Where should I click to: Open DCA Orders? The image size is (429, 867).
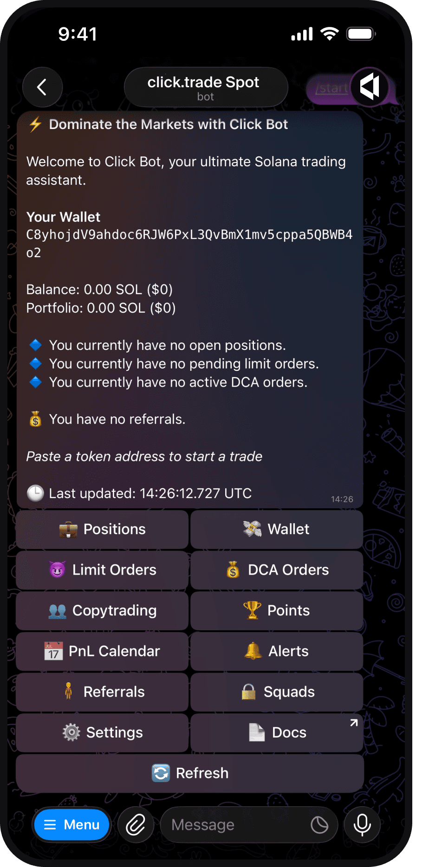coord(276,569)
